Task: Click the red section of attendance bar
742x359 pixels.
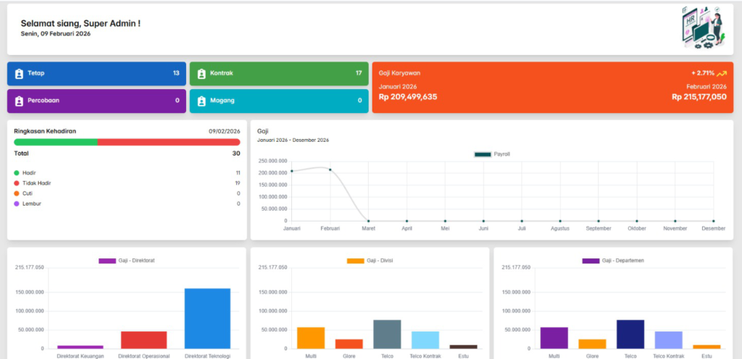Action: pyautogui.click(x=168, y=142)
